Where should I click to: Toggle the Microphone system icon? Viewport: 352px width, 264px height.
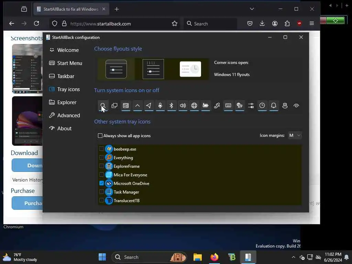coord(160,106)
